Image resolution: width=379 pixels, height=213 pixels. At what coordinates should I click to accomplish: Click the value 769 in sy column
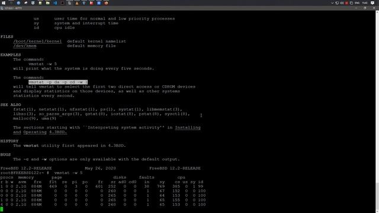pos(160,186)
